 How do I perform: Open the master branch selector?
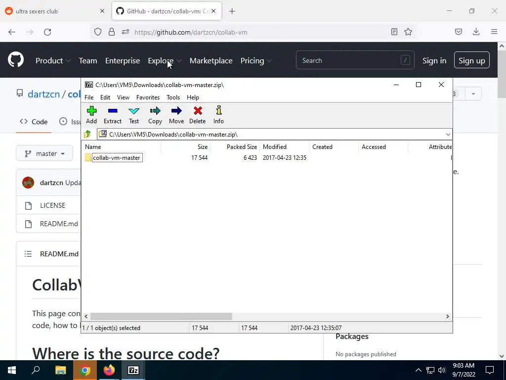coord(44,153)
